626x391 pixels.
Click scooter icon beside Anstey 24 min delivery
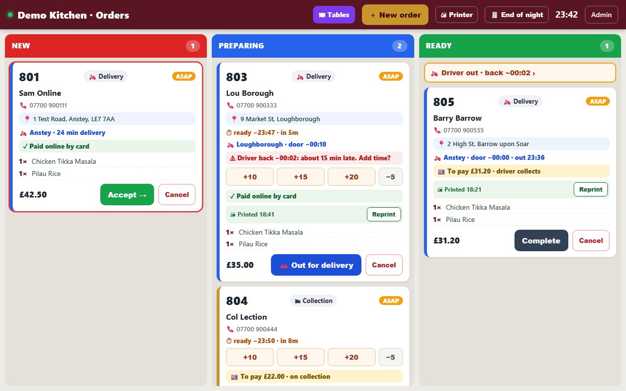pos(23,132)
